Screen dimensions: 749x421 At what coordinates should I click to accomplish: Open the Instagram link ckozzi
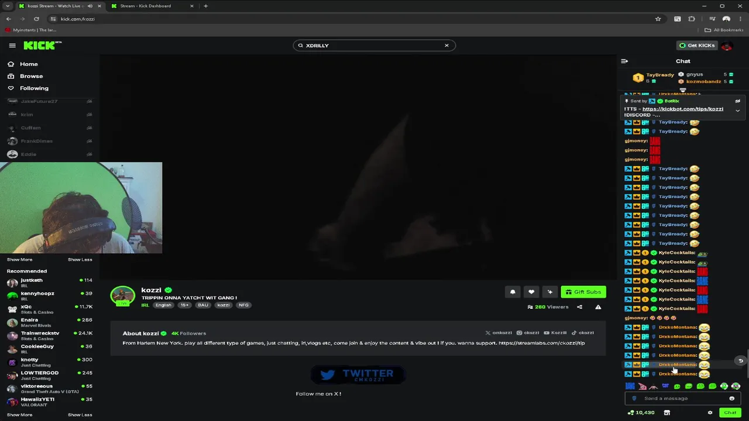point(528,333)
